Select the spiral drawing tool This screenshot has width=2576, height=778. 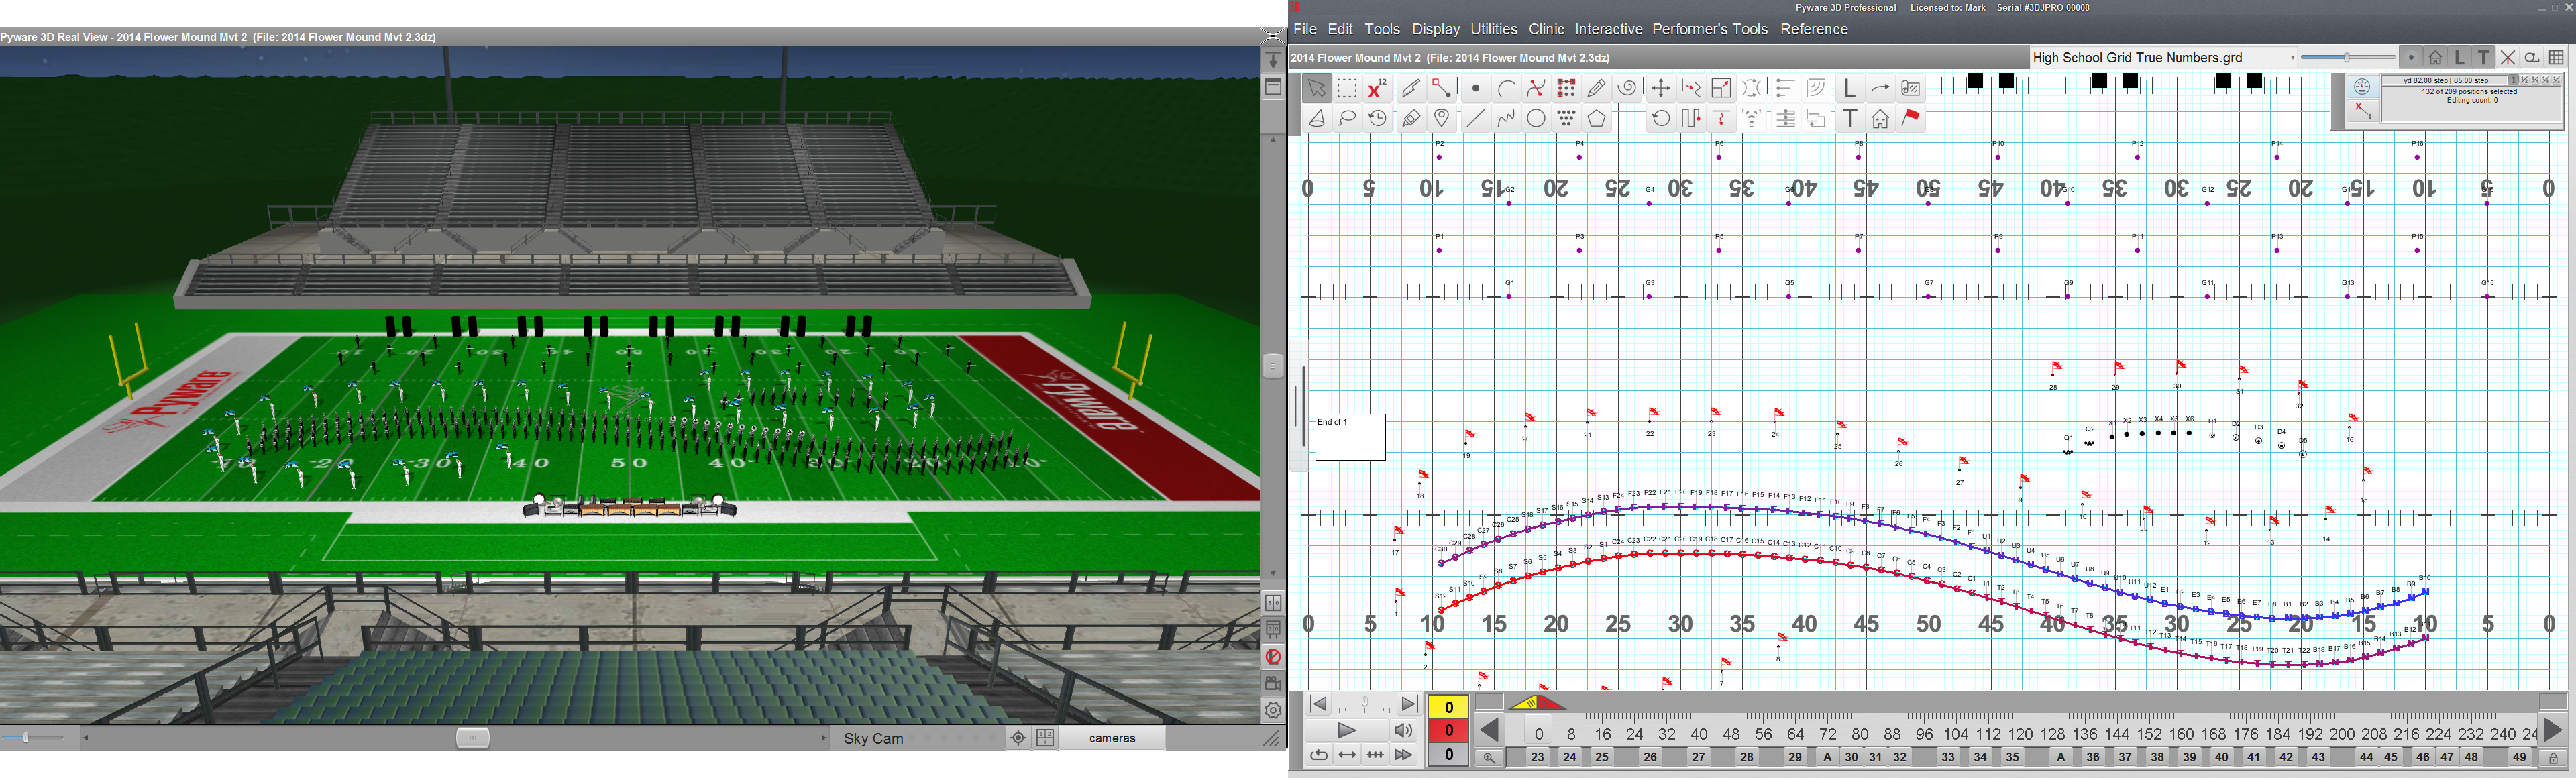(1627, 89)
